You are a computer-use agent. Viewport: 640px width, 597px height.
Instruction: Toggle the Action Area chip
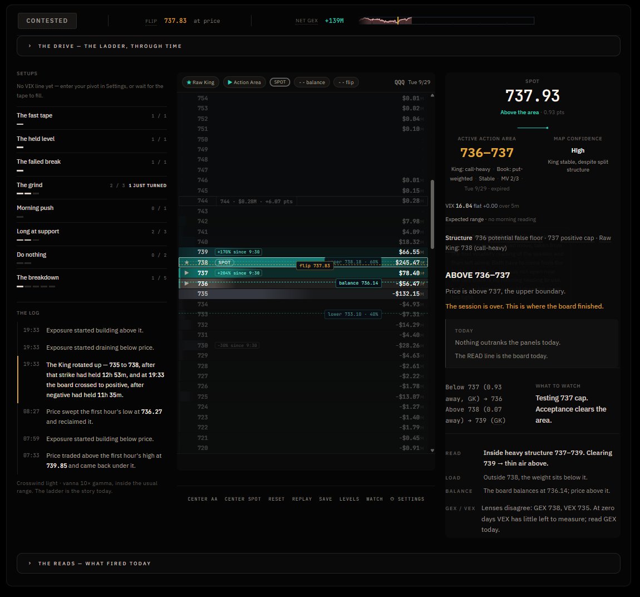click(244, 82)
